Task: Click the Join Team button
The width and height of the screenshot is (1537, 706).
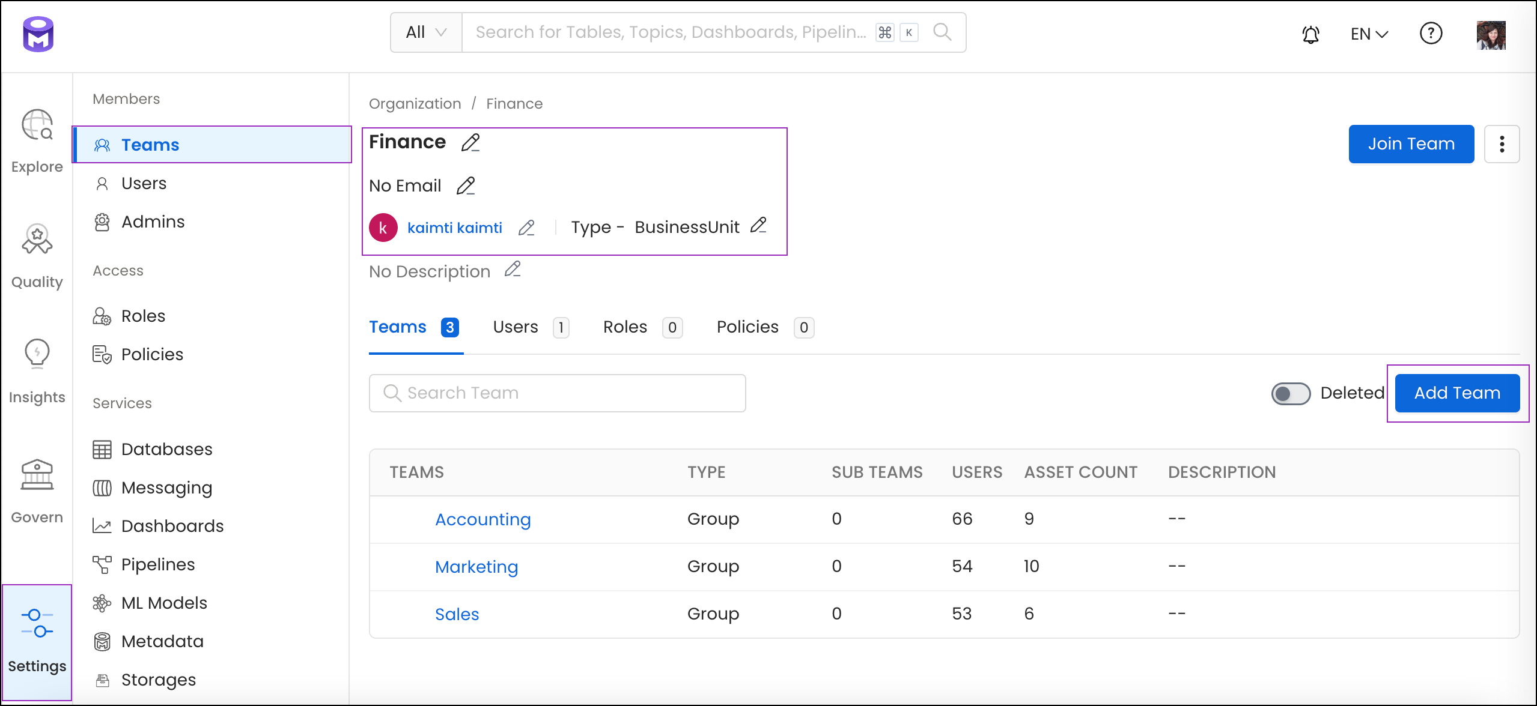Action: [1411, 144]
